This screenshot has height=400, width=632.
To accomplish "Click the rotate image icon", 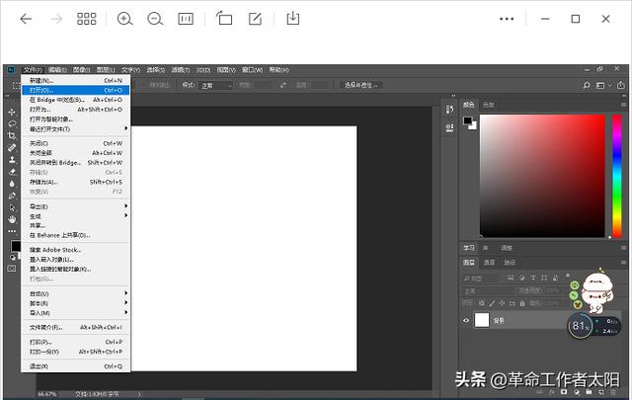I will tap(224, 19).
